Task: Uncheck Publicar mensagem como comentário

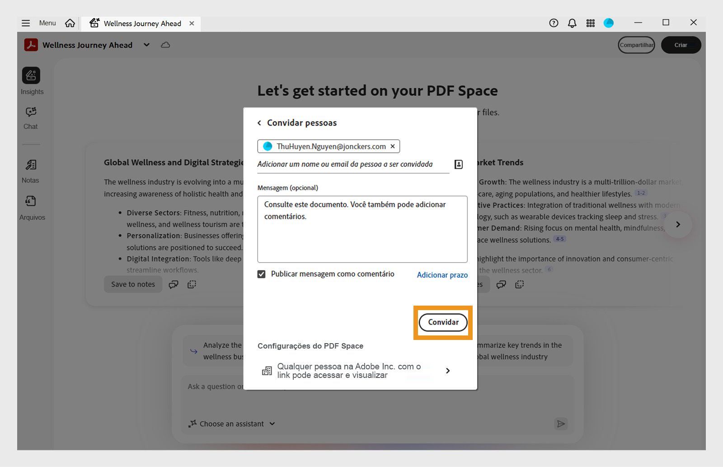Action: [x=261, y=274]
